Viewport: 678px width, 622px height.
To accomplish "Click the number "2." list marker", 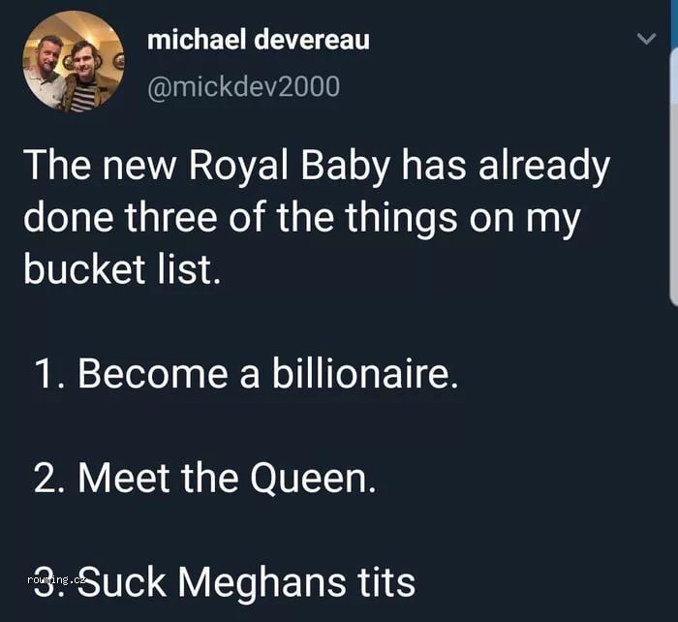I will point(50,478).
